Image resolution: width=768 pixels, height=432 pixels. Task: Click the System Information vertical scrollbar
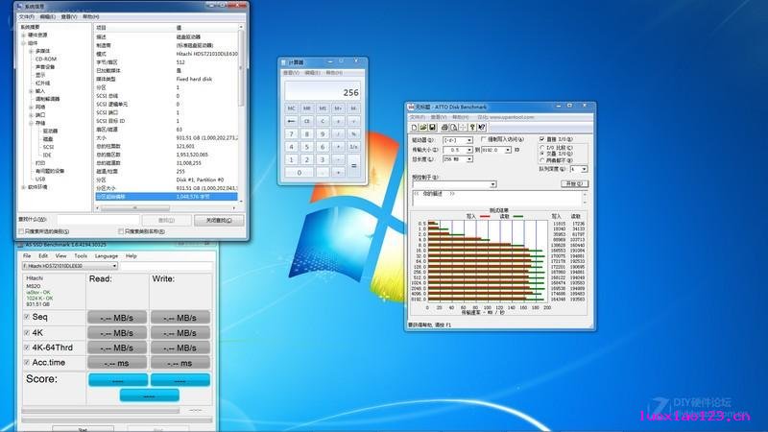click(241, 115)
